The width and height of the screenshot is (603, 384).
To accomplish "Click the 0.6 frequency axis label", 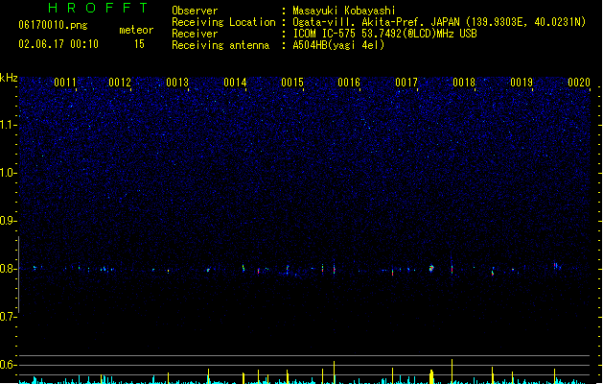I will (8, 365).
